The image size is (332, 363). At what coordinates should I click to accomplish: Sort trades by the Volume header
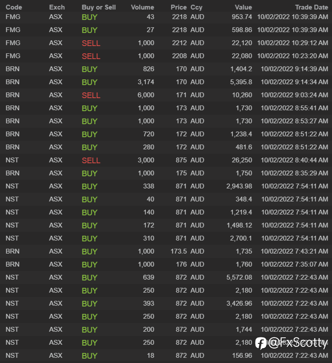(x=142, y=7)
